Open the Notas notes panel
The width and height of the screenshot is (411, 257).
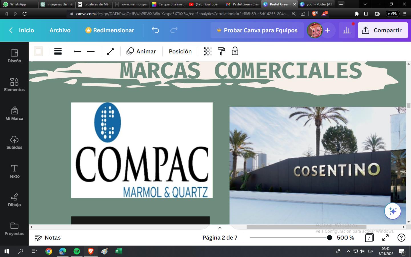48,238
